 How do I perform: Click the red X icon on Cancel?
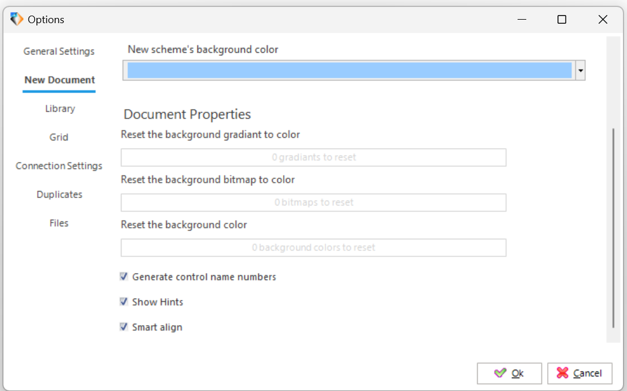click(x=562, y=373)
